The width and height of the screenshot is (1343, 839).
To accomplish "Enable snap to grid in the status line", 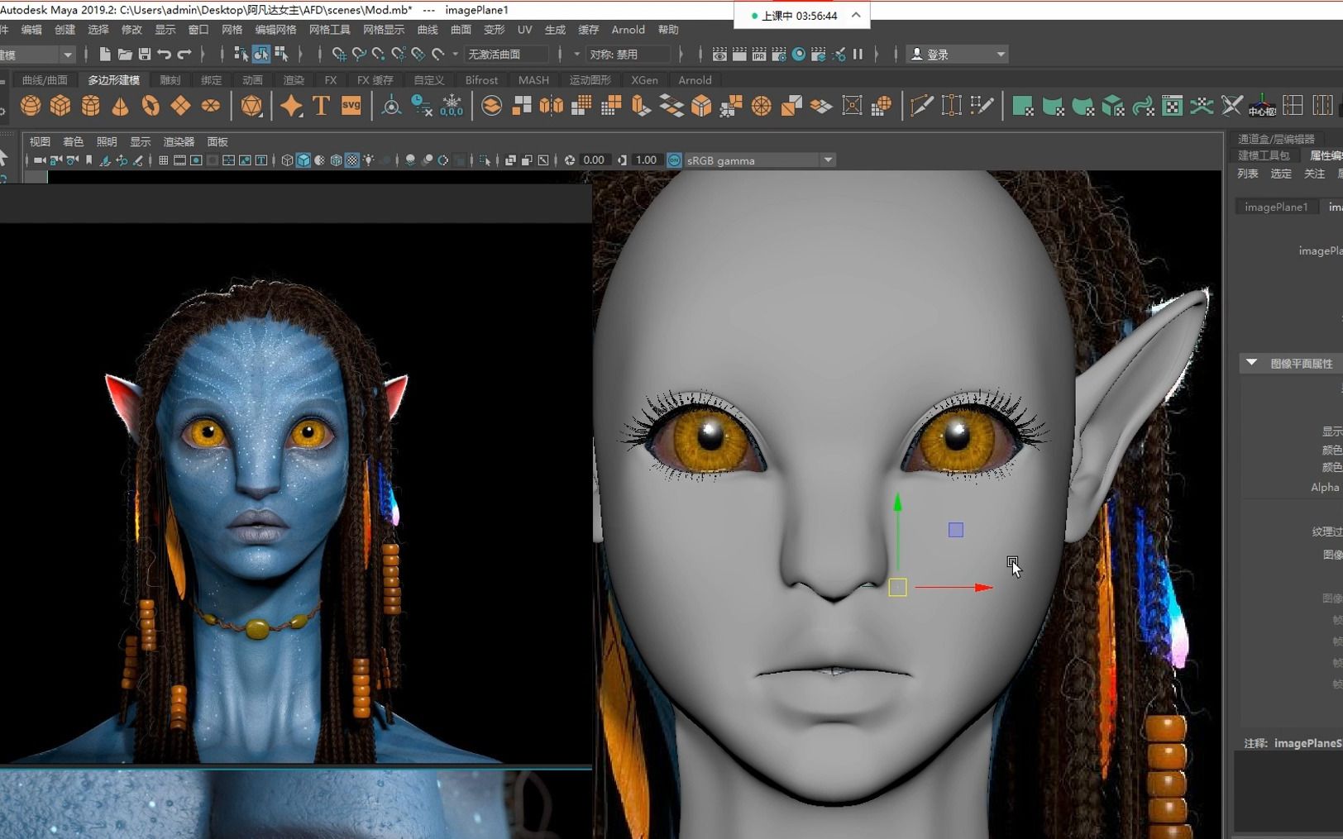I will coord(338,54).
